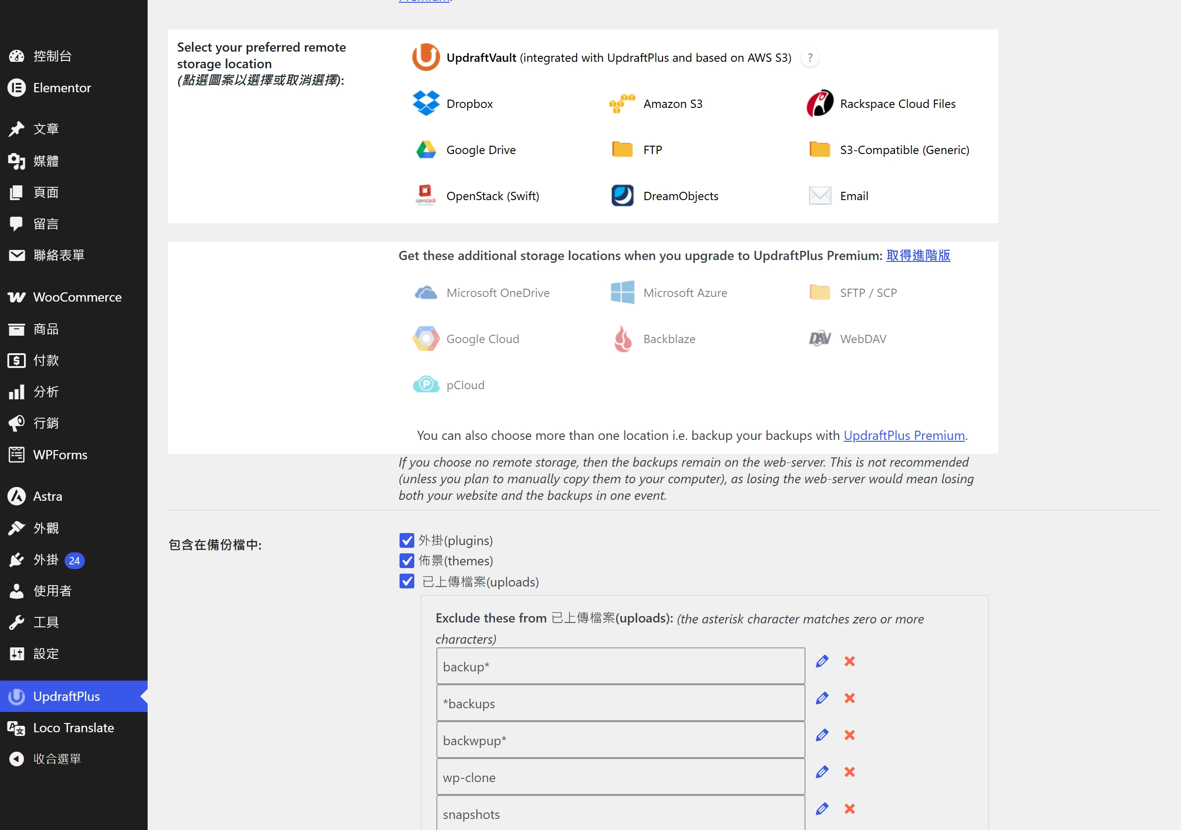Uncheck 外掛(plugins) backup checkbox
The height and width of the screenshot is (830, 1181).
click(407, 540)
